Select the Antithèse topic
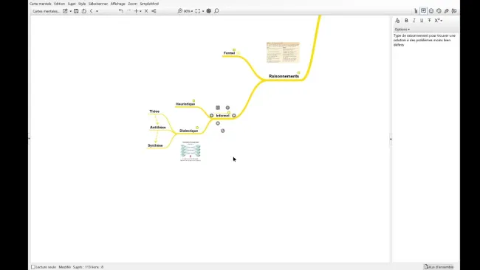 click(157, 127)
